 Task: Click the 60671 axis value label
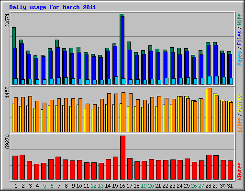(x=7, y=21)
